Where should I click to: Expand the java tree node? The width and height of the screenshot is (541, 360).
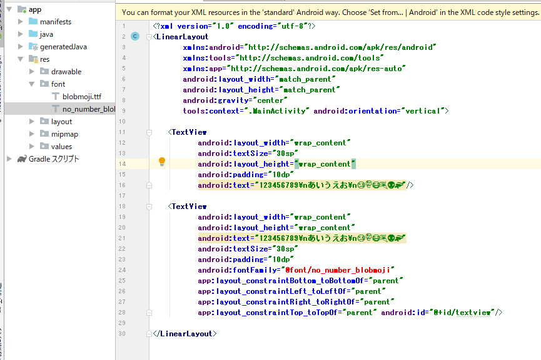coord(20,34)
